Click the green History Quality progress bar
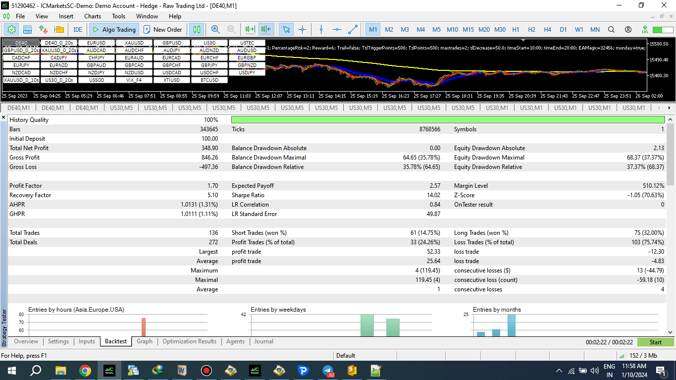The width and height of the screenshot is (676, 380). click(x=448, y=120)
